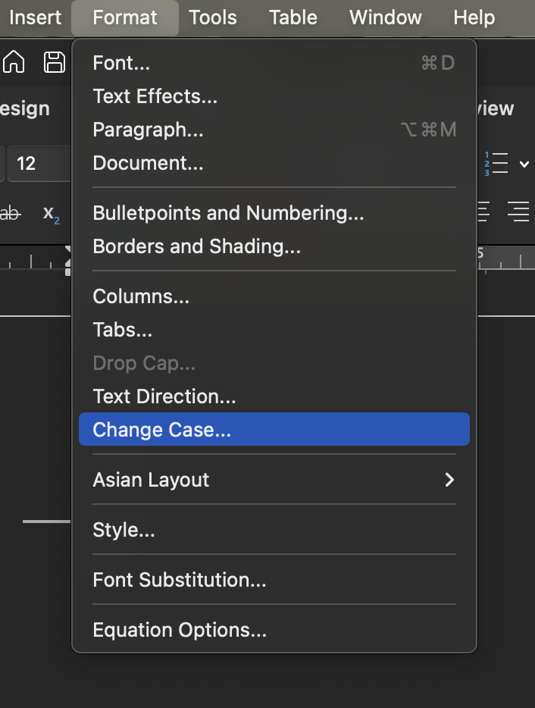Open the Table menu
Screen dimensions: 535x708
293,17
